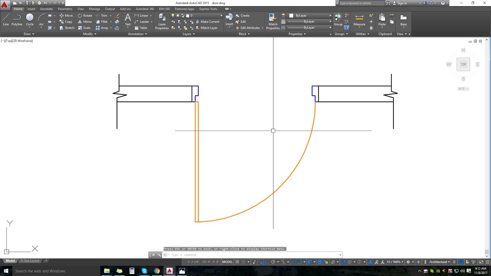Switch to the Annotate ribbon tab
Screen dimensions: 491x276
point(46,9)
